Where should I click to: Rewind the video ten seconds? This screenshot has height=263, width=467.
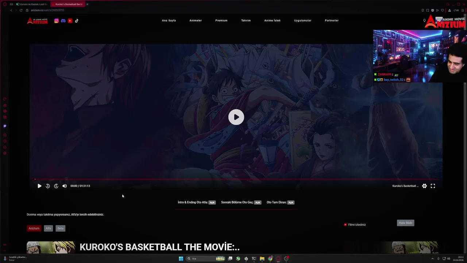tap(48, 186)
